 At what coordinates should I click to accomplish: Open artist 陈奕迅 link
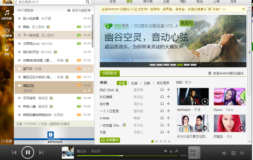[138, 97]
